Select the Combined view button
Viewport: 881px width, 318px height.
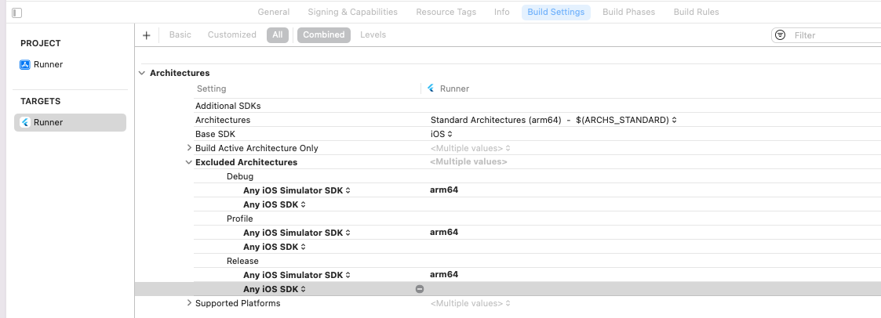(x=323, y=35)
